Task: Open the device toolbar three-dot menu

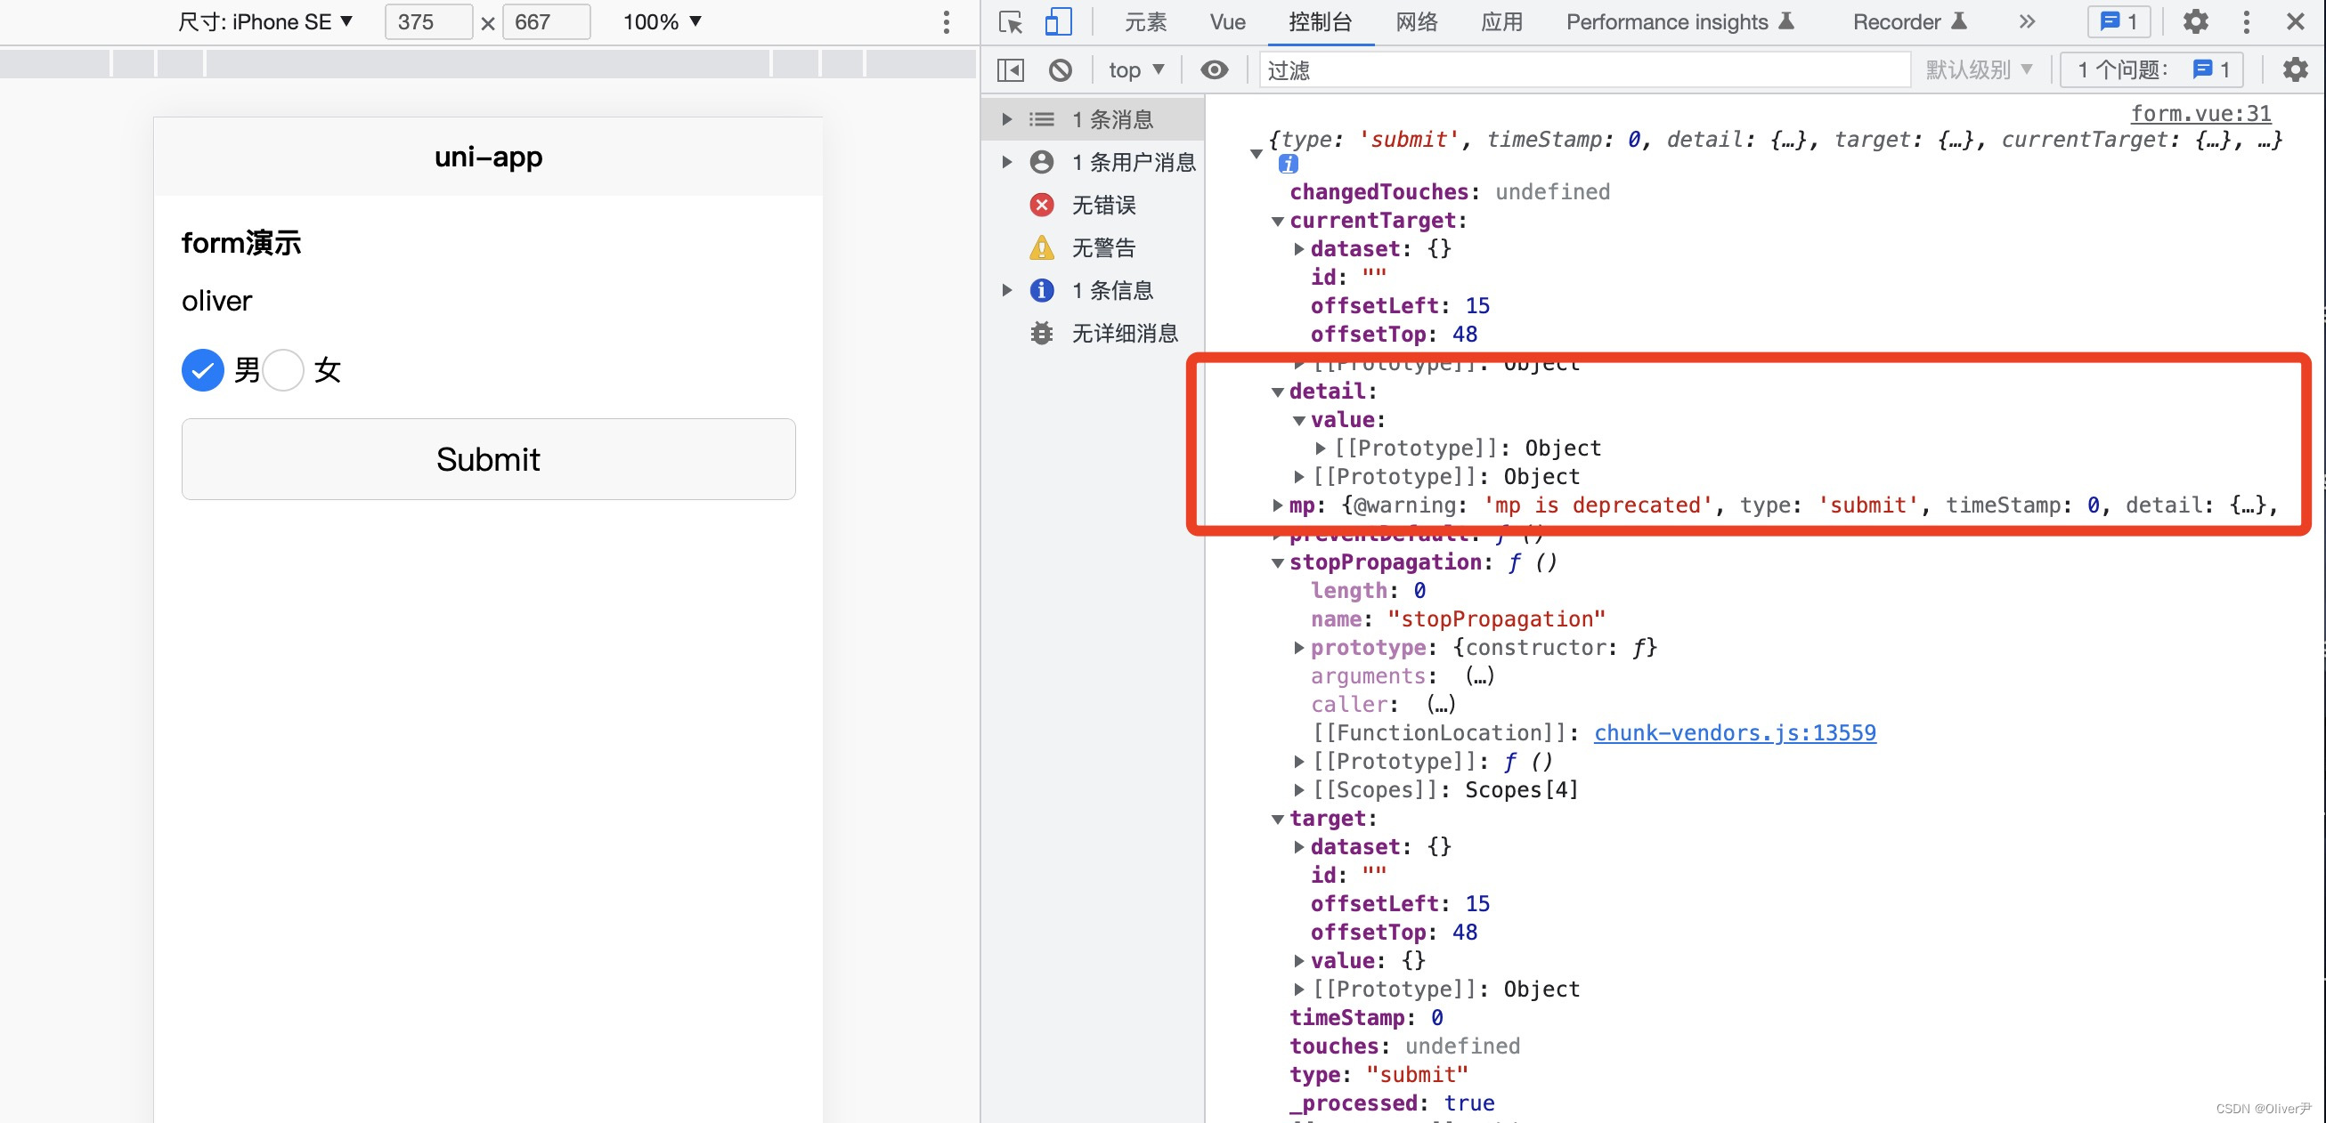Action: tap(946, 21)
